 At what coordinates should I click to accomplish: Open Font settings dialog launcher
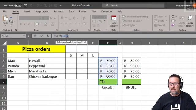coord(57,30)
